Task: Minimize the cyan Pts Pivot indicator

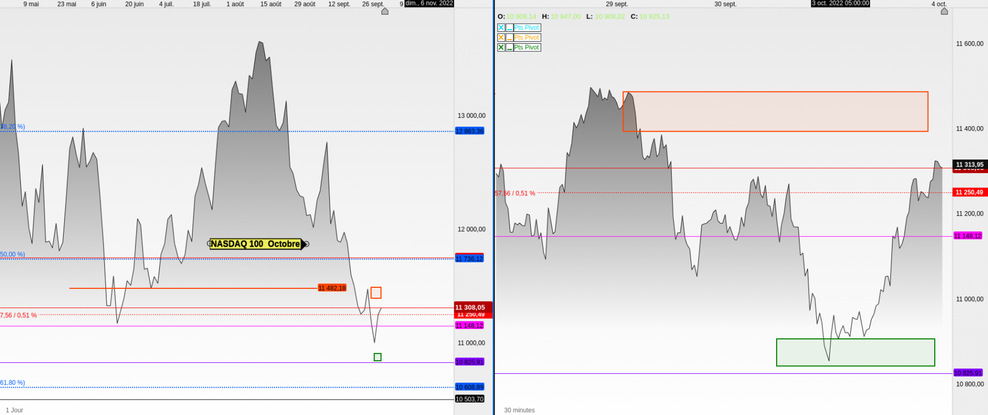Action: tap(509, 27)
